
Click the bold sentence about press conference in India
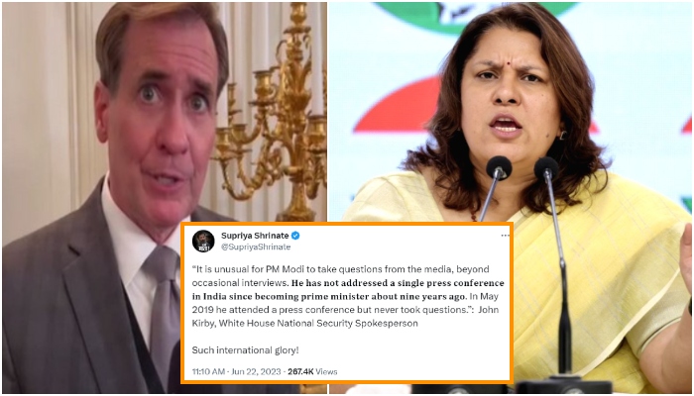[348, 289]
